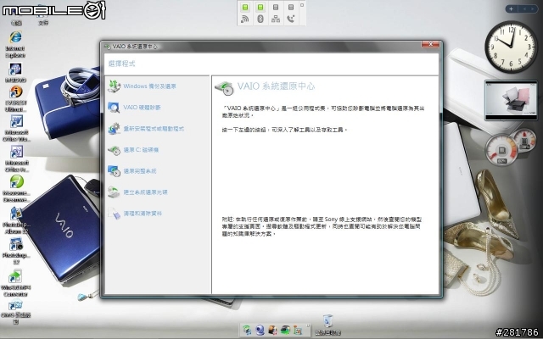Choose restore C: drive option
This screenshot has width=543, height=339.
[x=133, y=150]
